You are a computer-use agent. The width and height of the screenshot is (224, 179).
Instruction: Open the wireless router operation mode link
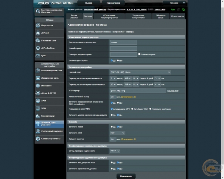tap(95, 10)
